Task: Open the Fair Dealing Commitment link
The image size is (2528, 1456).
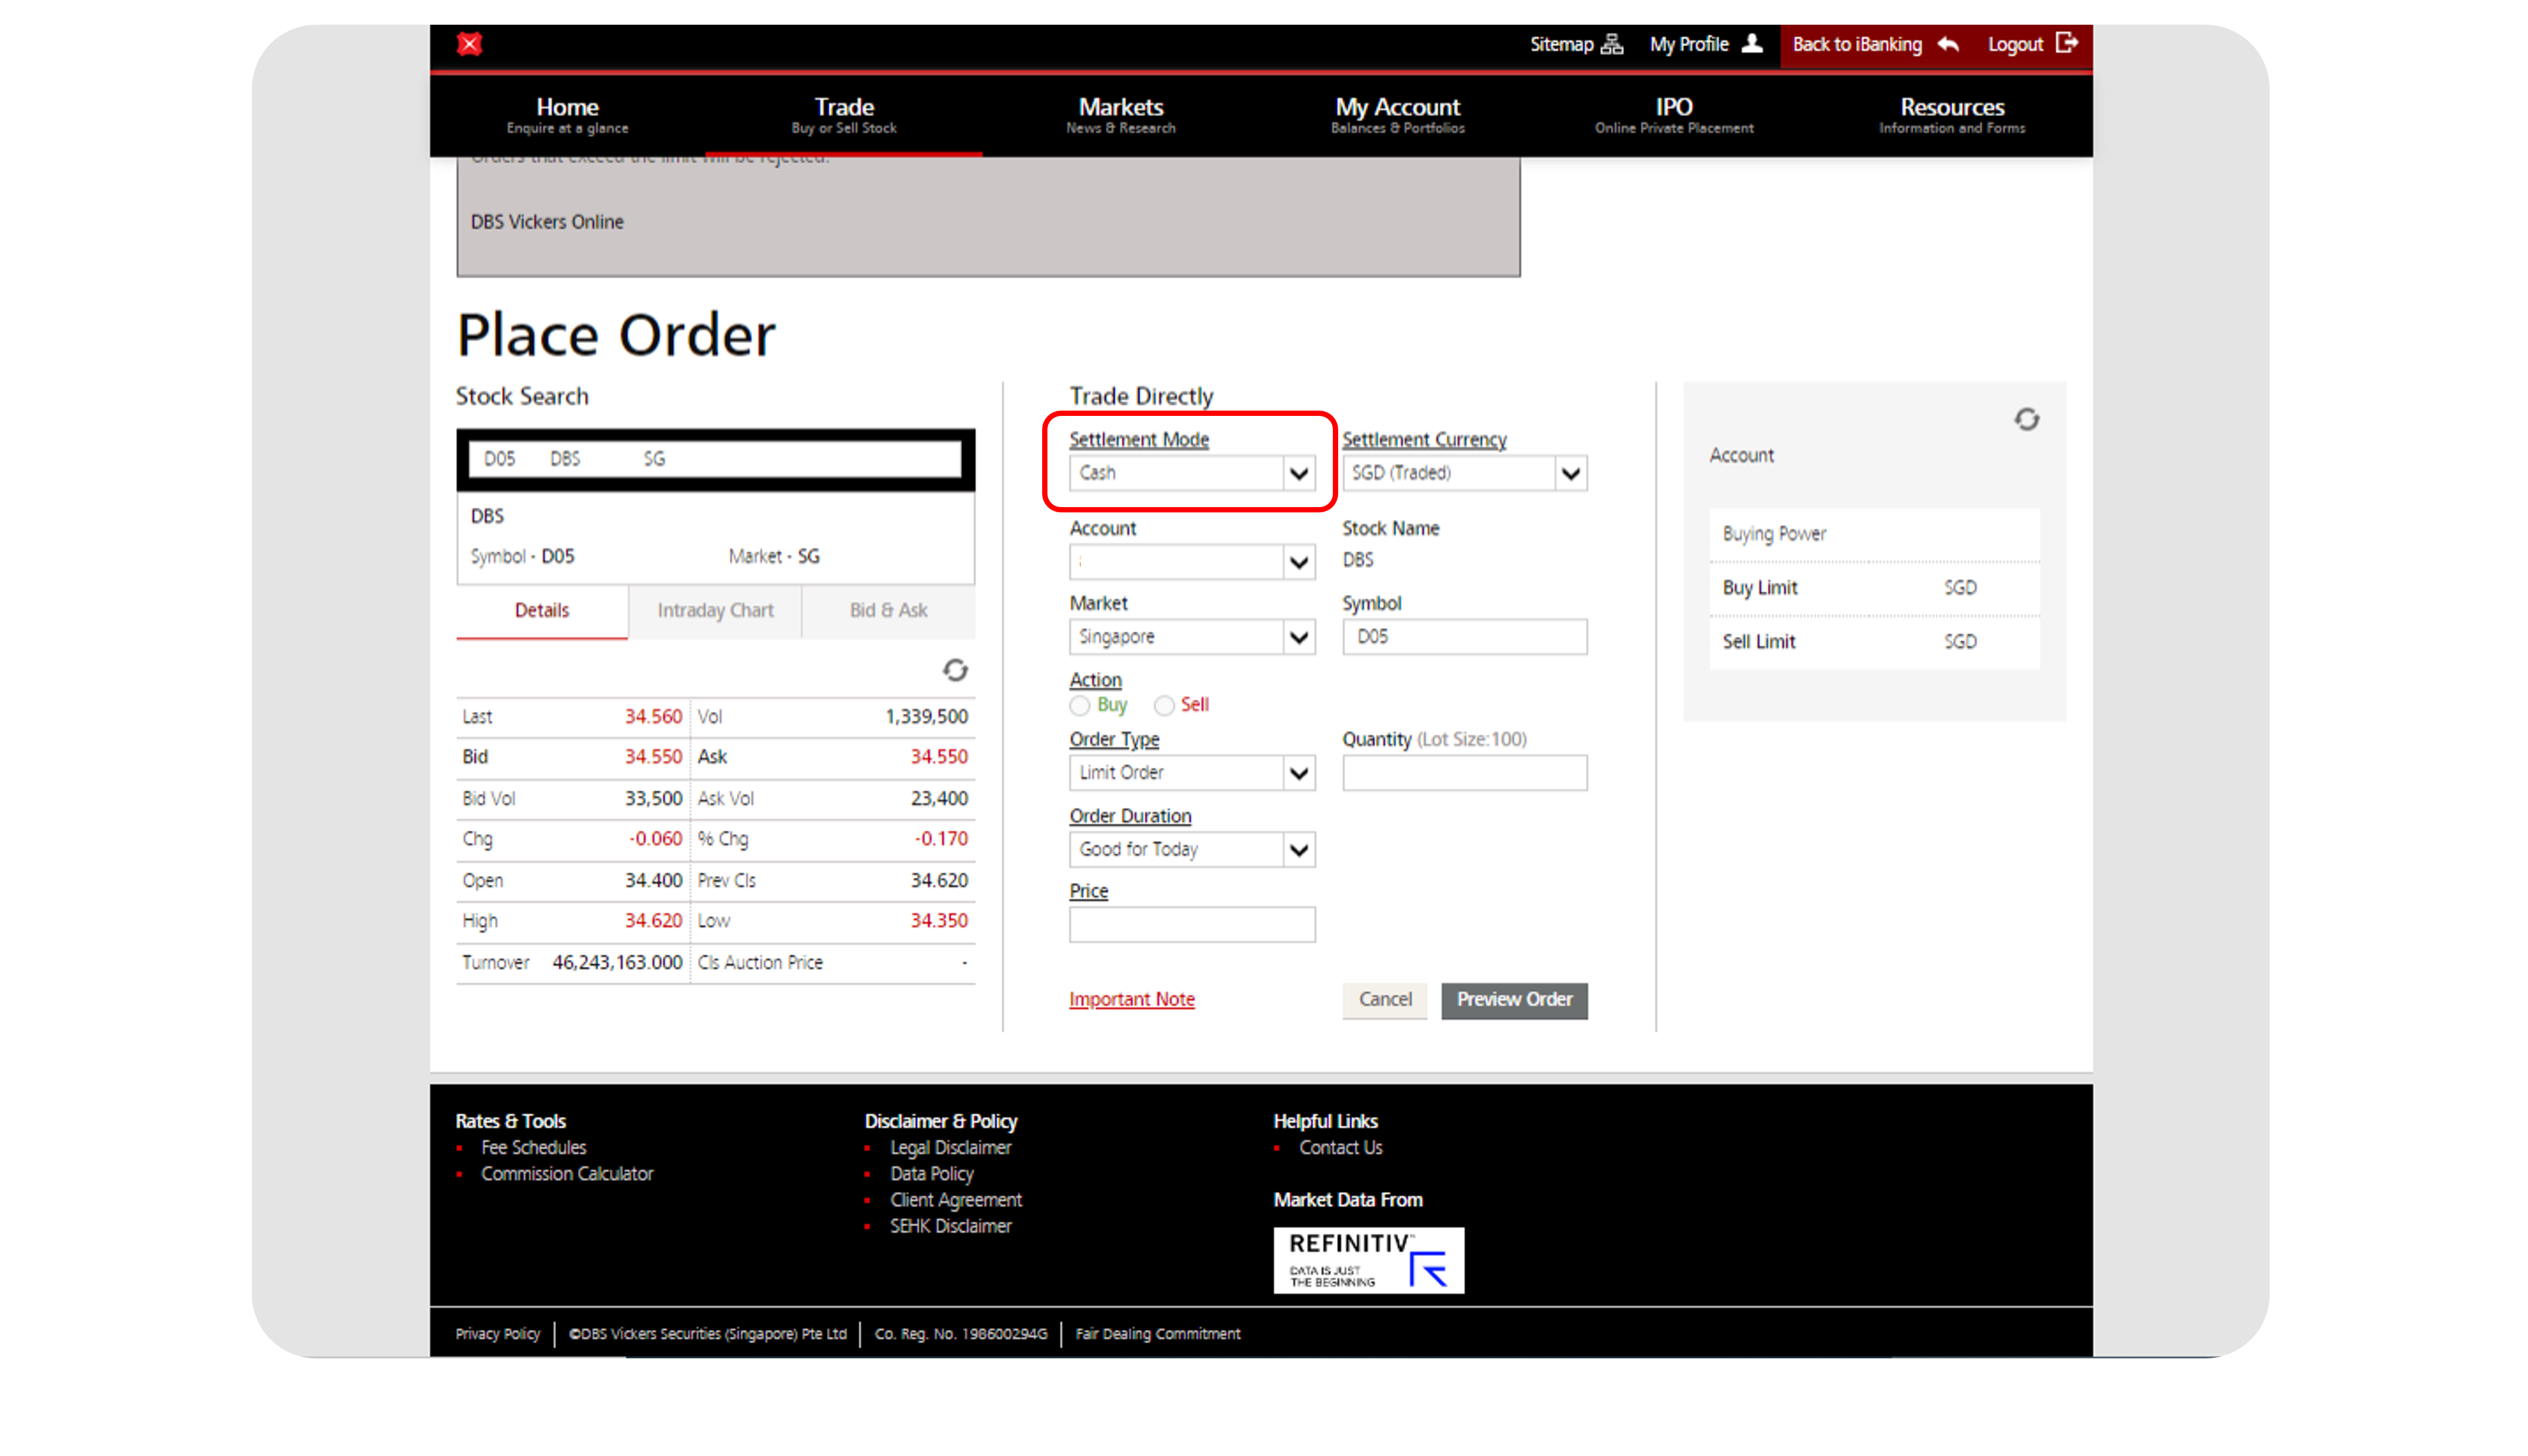Action: [1157, 1334]
